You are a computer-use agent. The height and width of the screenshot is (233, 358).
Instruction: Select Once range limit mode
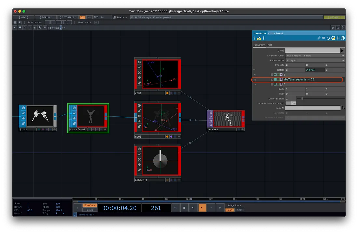coord(240,210)
